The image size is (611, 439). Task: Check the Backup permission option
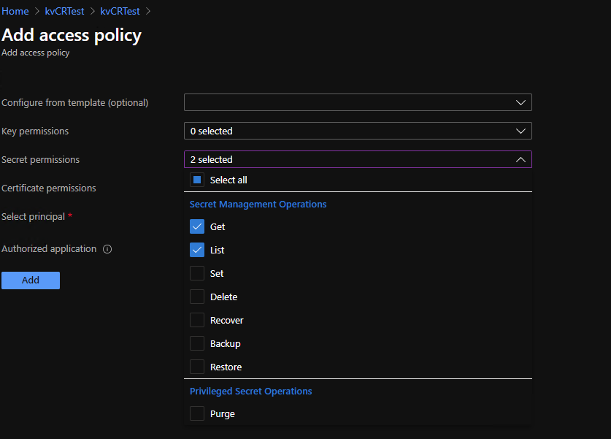(x=197, y=343)
